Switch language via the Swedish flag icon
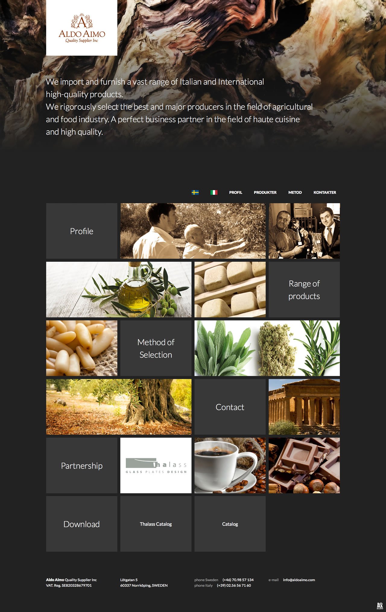 click(x=195, y=192)
